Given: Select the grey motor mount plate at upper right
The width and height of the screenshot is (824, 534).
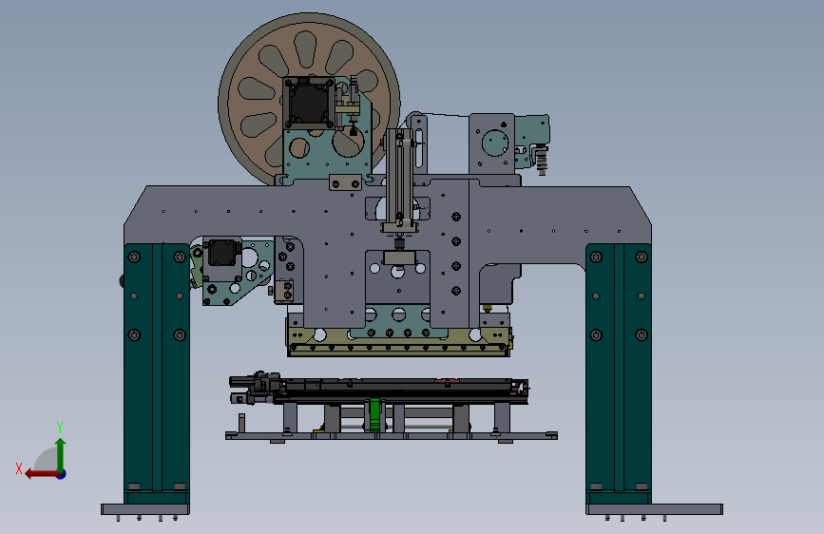Looking at the screenshot, I should [491, 143].
